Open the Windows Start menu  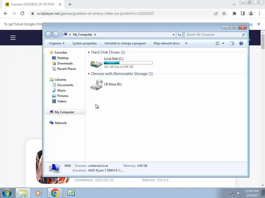click(7, 193)
